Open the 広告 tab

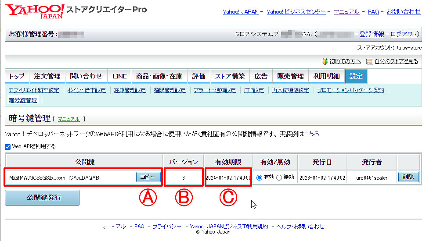[x=261, y=76]
